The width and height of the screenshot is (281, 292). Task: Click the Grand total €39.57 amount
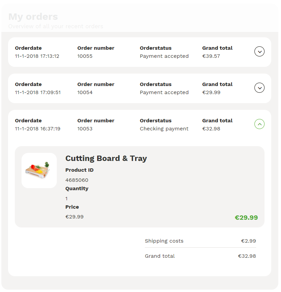pos(211,56)
